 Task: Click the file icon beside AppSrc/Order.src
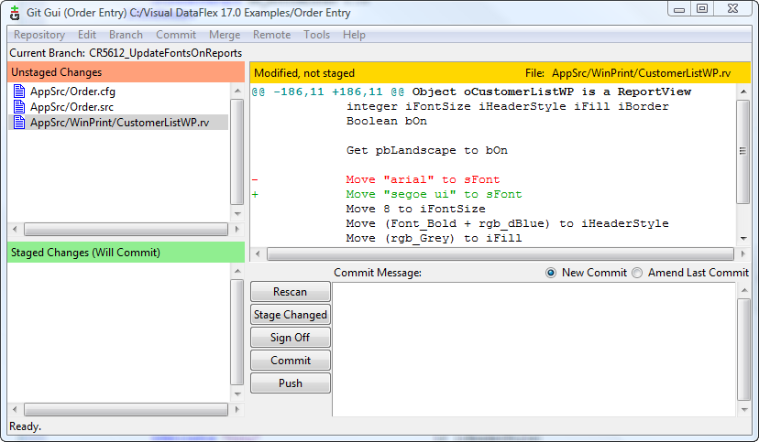(x=19, y=106)
